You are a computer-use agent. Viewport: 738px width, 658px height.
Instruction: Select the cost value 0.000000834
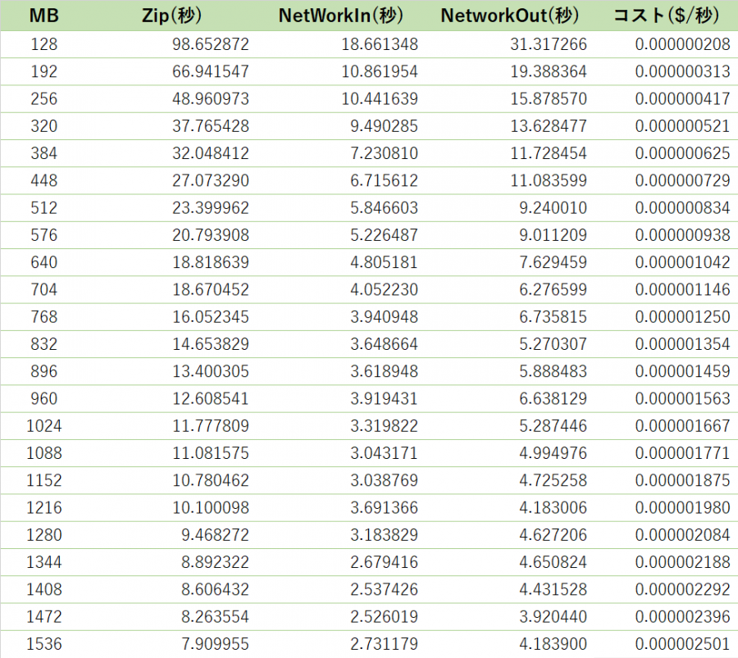tap(682, 208)
